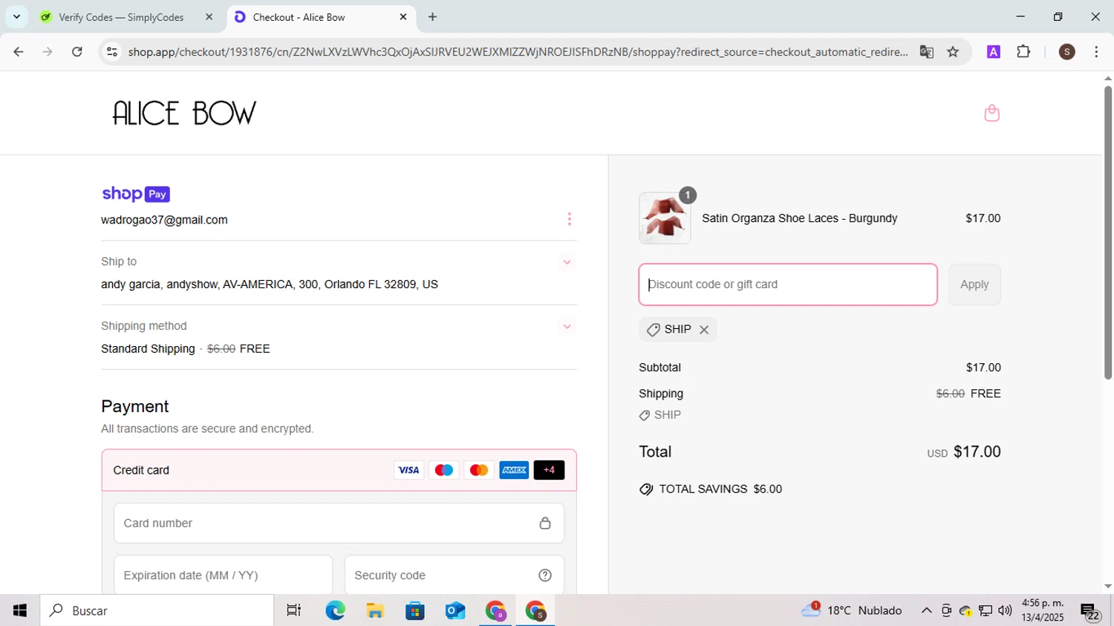Click the page vertical scrollbar
The width and height of the screenshot is (1114, 626).
click(1107, 233)
